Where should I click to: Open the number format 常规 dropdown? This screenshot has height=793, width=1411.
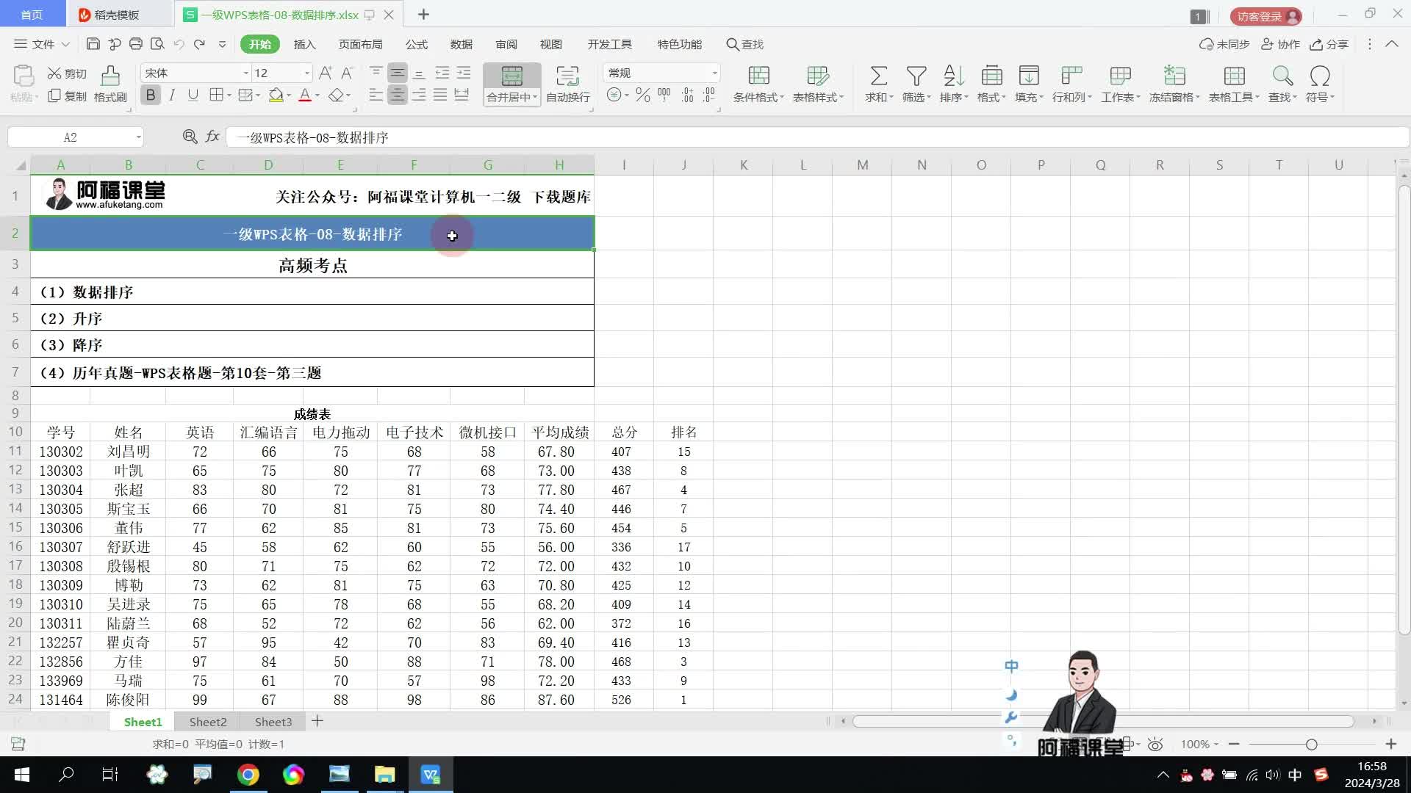tap(714, 73)
